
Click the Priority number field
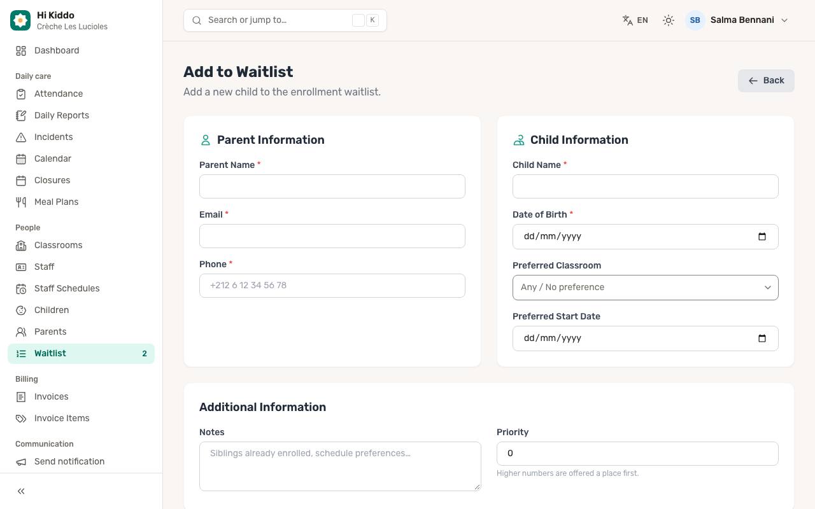(637, 454)
